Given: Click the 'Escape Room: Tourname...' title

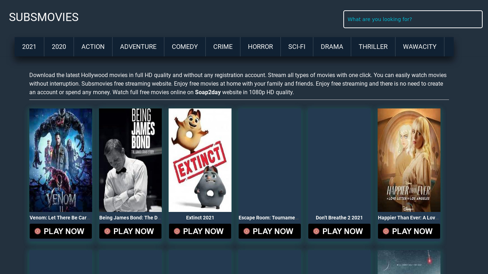Looking at the screenshot, I should point(269,218).
